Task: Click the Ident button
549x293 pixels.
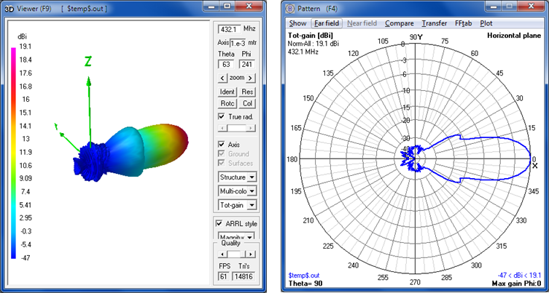Action: 227,92
